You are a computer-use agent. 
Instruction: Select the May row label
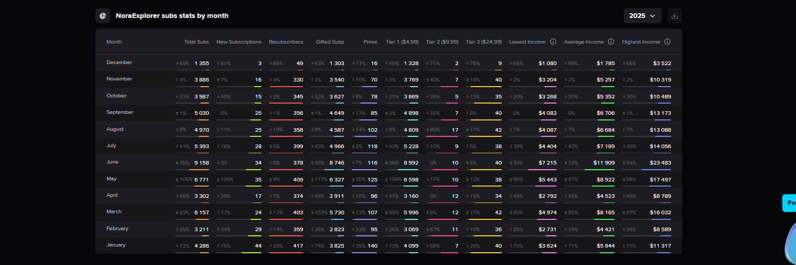pyautogui.click(x=111, y=179)
